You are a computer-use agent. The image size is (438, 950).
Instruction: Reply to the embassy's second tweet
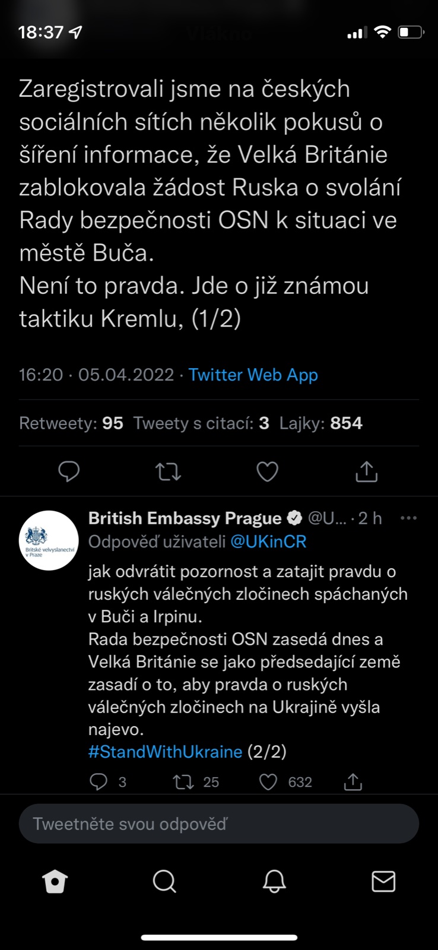click(99, 782)
